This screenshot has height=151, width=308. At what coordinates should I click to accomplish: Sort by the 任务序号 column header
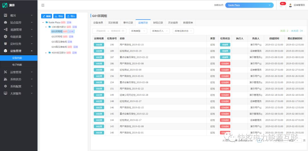112,38
